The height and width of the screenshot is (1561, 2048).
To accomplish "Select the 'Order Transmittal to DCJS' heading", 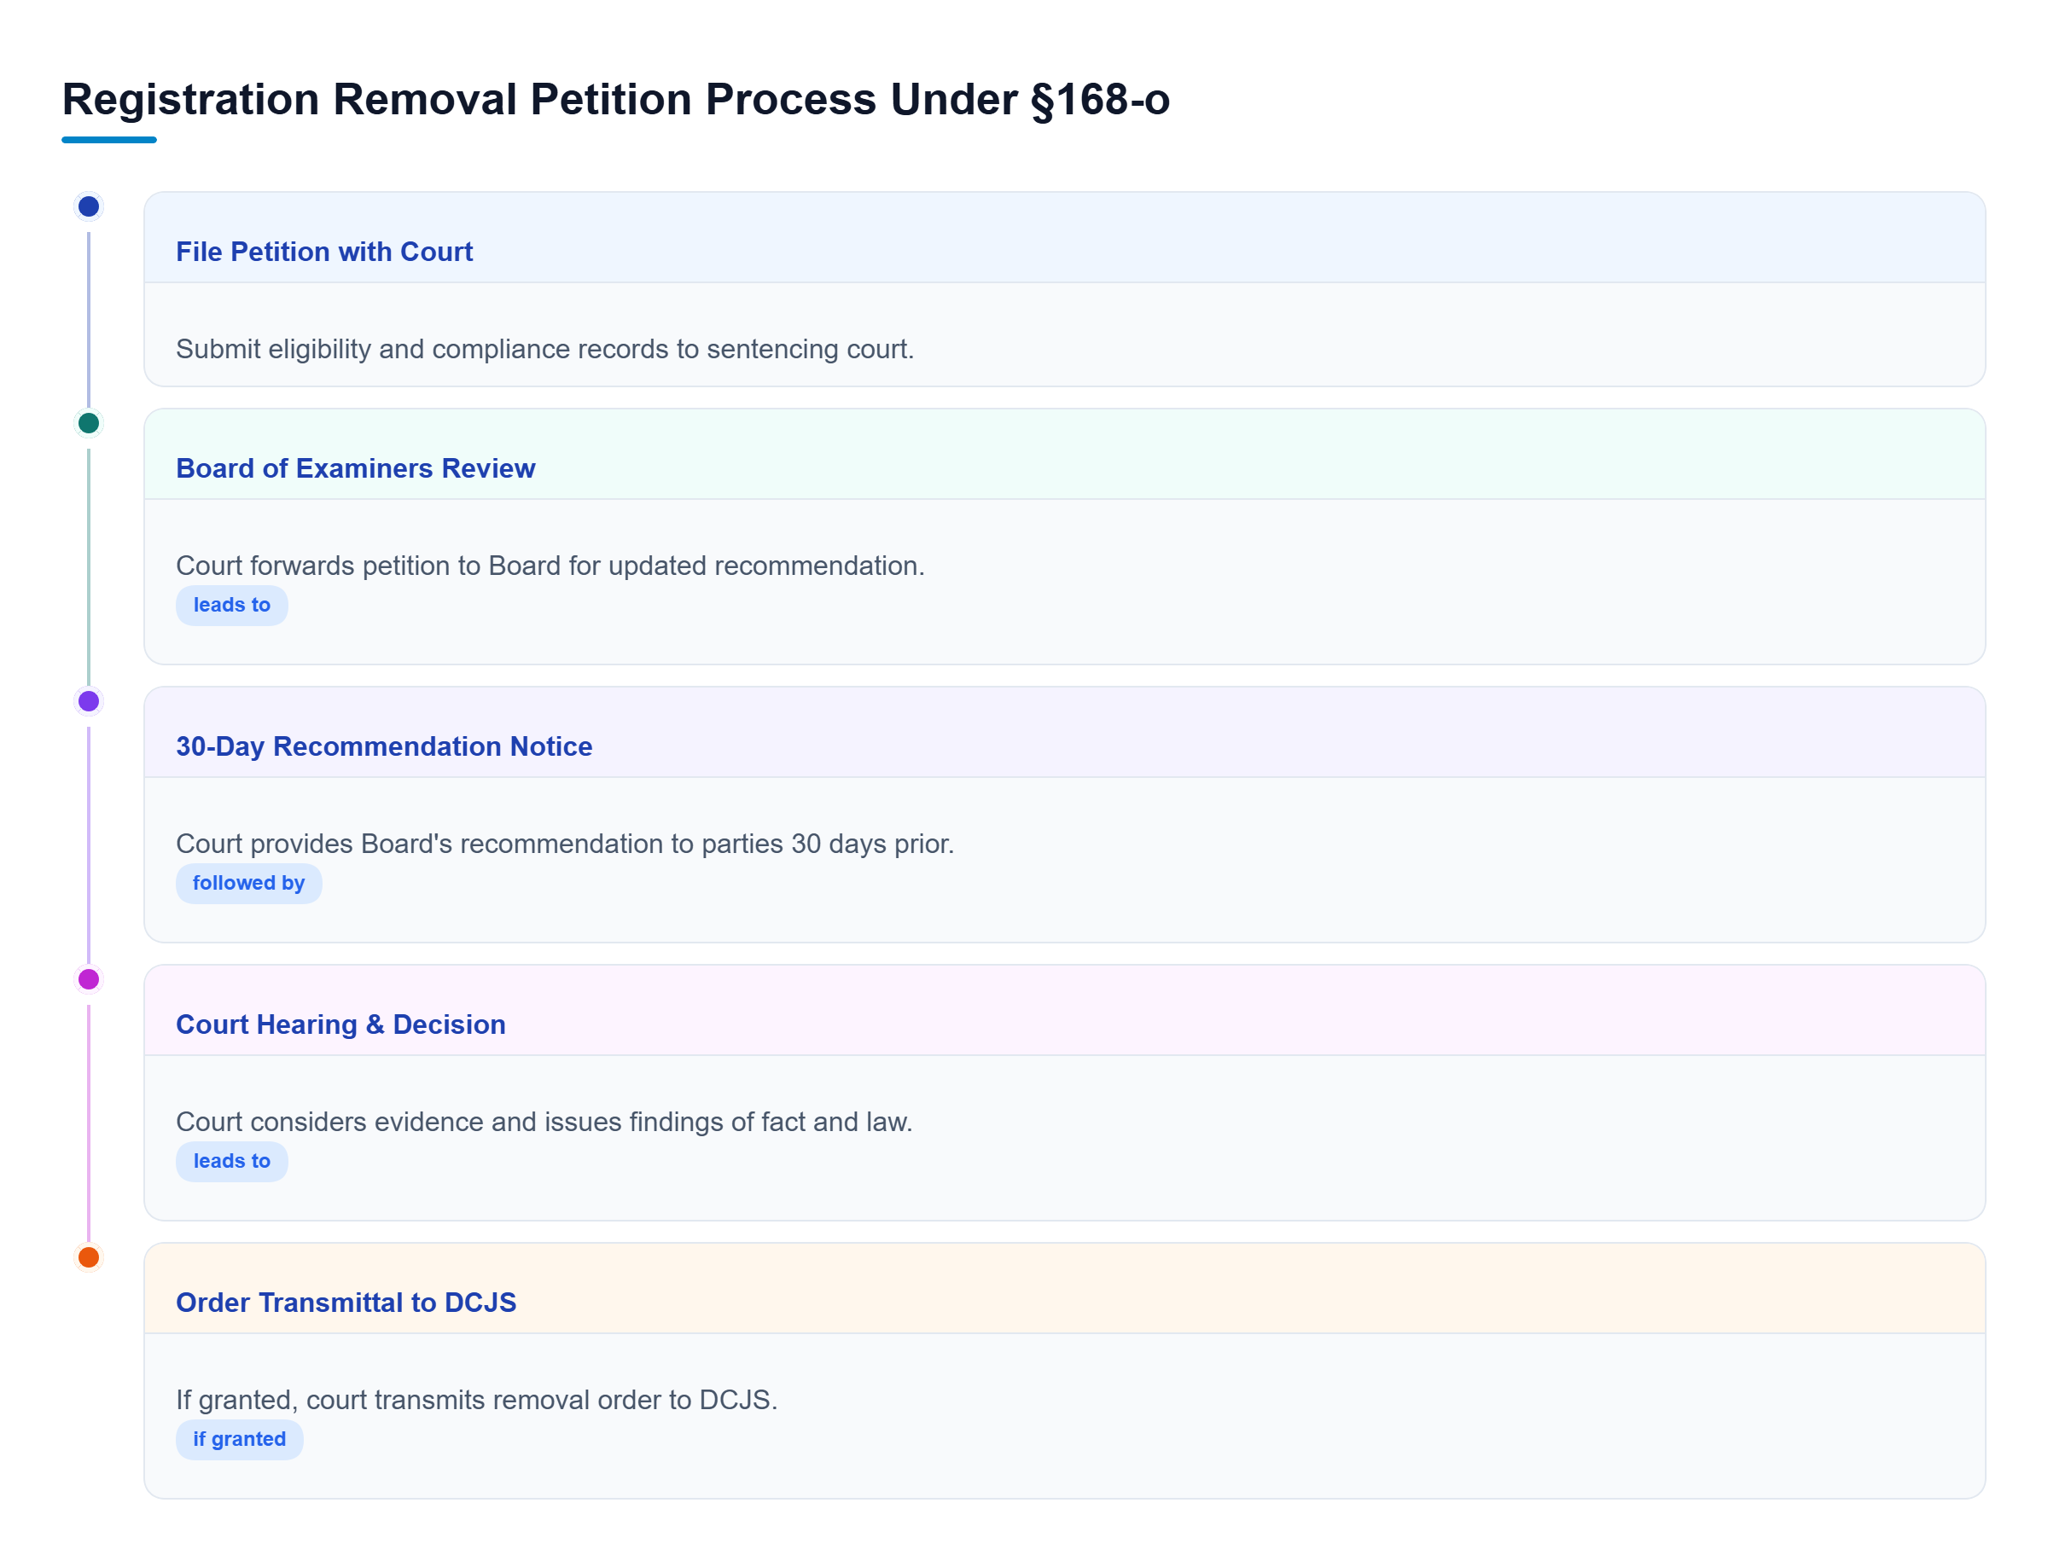I will tap(346, 1302).
